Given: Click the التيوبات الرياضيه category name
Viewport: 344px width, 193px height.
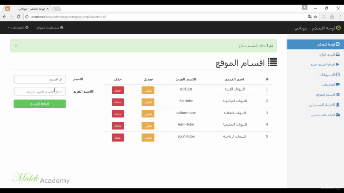Looking at the screenshot, I should tap(234, 136).
